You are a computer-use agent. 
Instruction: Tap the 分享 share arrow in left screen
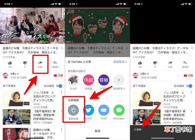click(x=40, y=63)
